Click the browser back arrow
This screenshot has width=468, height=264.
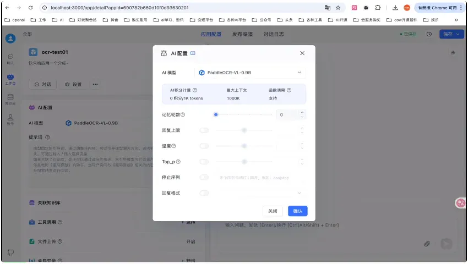coord(8,8)
